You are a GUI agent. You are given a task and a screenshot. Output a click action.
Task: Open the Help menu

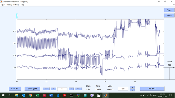point(22,5)
